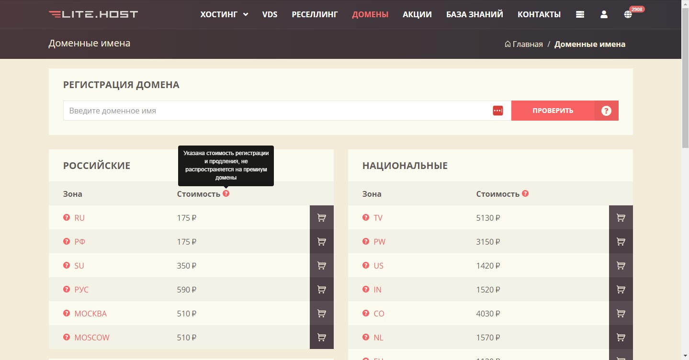Open the PW zone link
689x360 pixels.
click(x=379, y=241)
